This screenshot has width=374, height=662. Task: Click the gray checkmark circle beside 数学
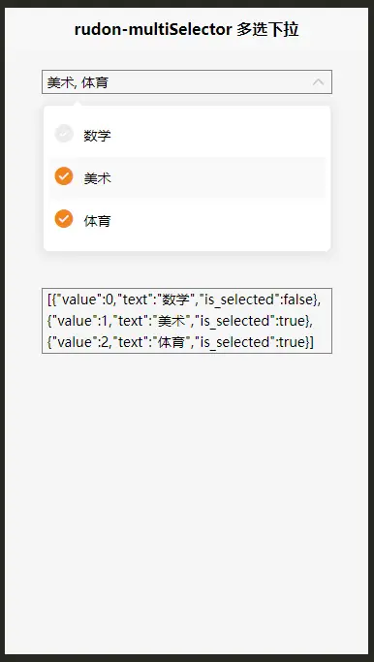tap(64, 134)
